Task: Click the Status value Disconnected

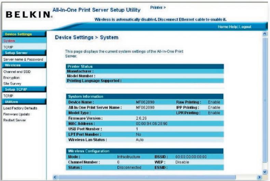Action: (129, 168)
